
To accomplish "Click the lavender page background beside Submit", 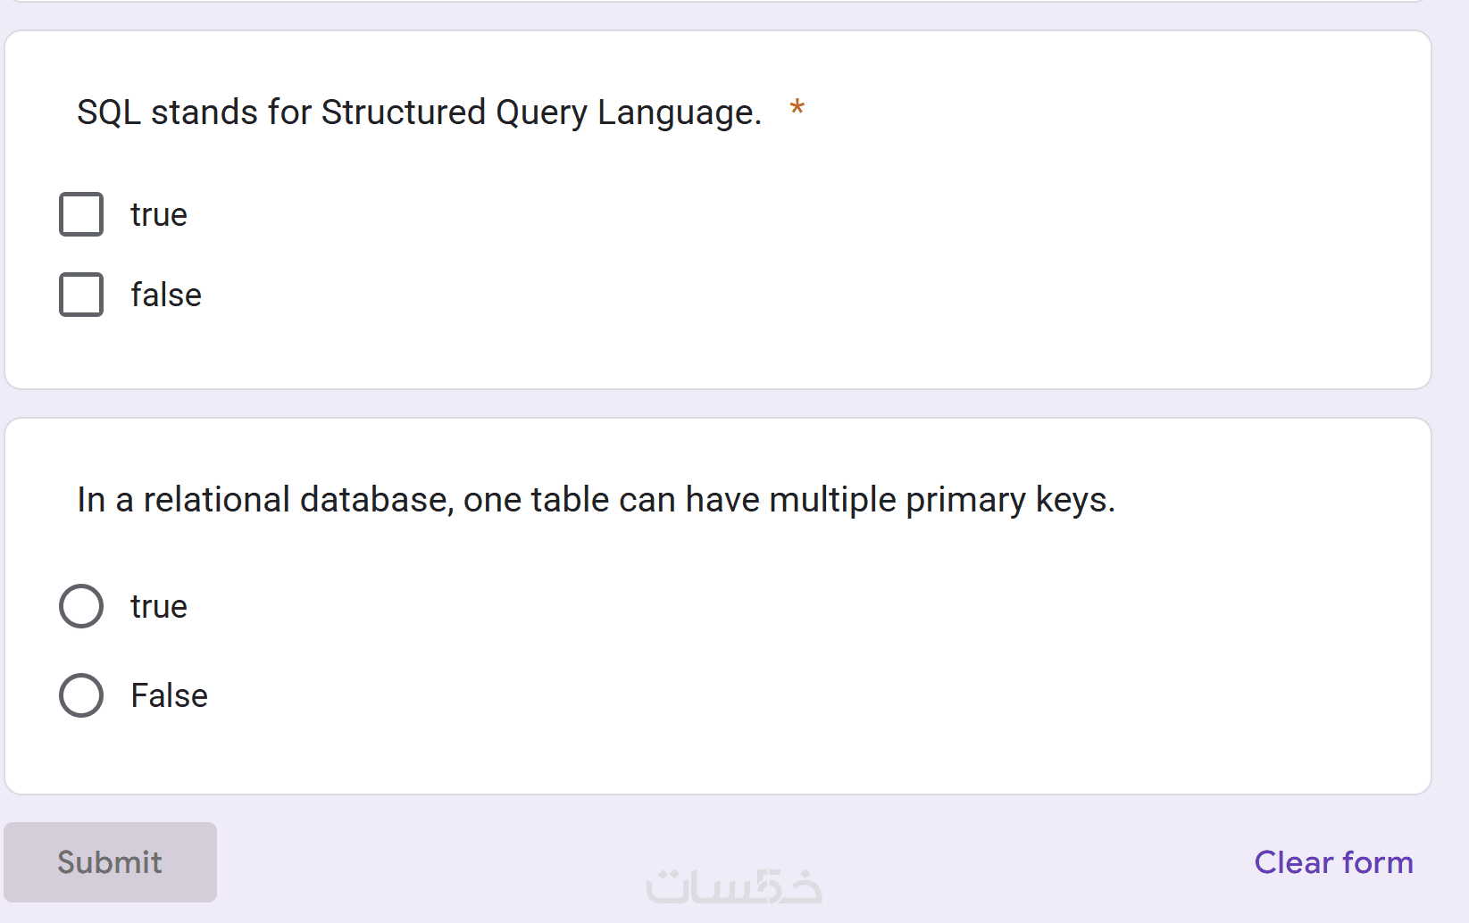I will [447, 862].
